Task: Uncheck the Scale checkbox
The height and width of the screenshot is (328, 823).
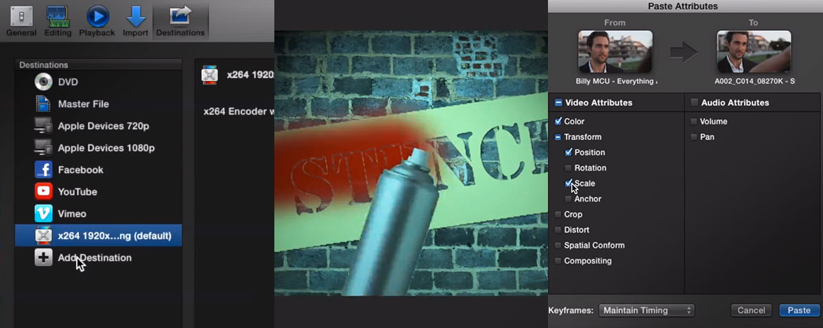Action: [x=568, y=183]
